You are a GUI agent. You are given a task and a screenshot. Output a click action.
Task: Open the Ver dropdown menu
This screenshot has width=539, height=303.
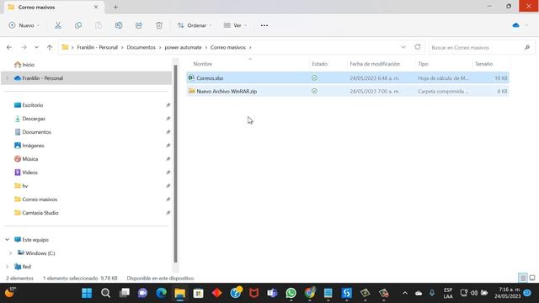click(235, 25)
